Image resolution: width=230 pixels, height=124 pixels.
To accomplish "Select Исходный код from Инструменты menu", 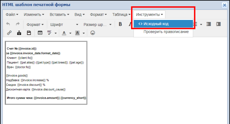I will pos(163,24).
